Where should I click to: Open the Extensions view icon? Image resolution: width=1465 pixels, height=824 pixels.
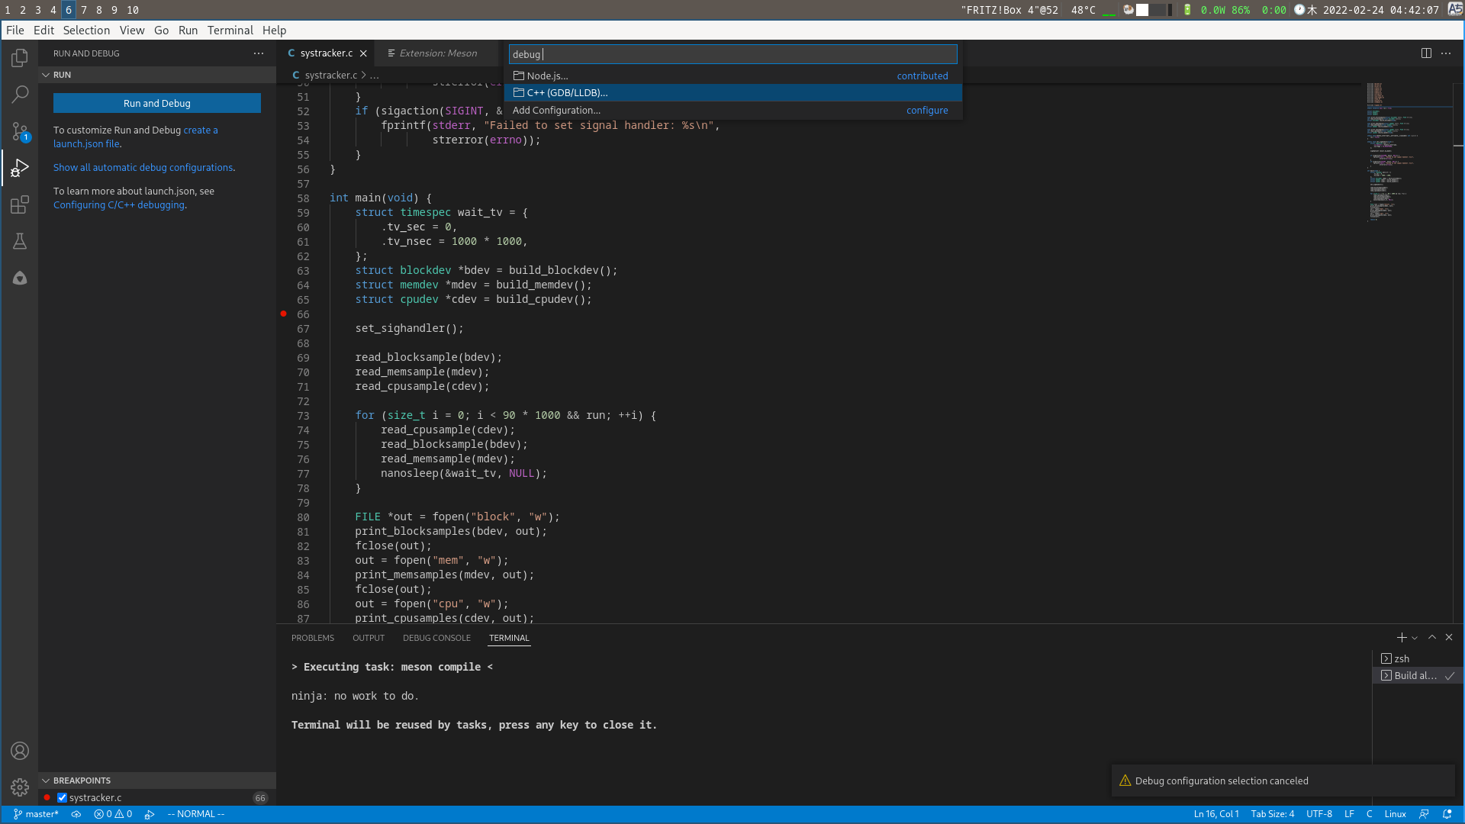[20, 204]
